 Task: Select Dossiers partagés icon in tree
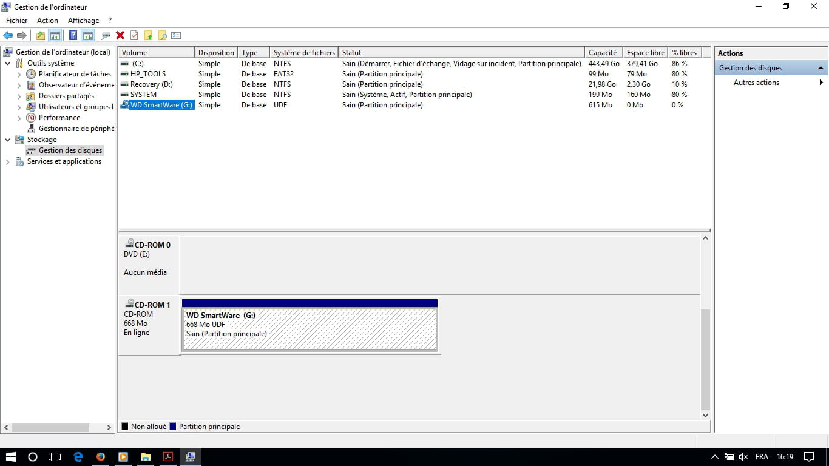click(31, 96)
